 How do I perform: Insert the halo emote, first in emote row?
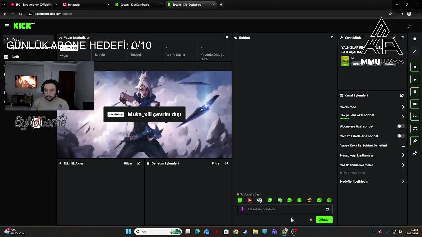pos(240,200)
